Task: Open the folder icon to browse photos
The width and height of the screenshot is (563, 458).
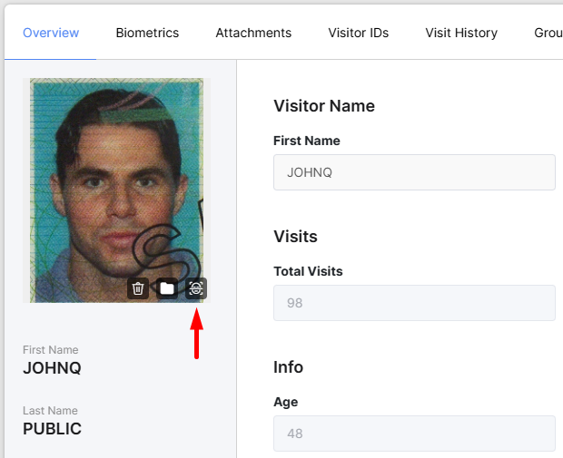Action: tap(167, 288)
